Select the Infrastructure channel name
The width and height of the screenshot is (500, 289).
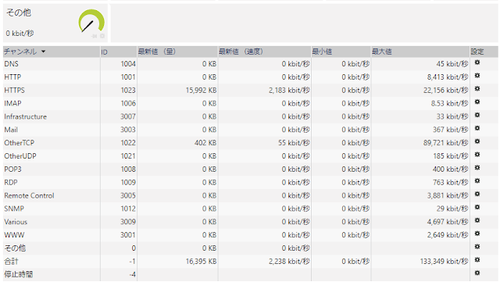(x=26, y=116)
